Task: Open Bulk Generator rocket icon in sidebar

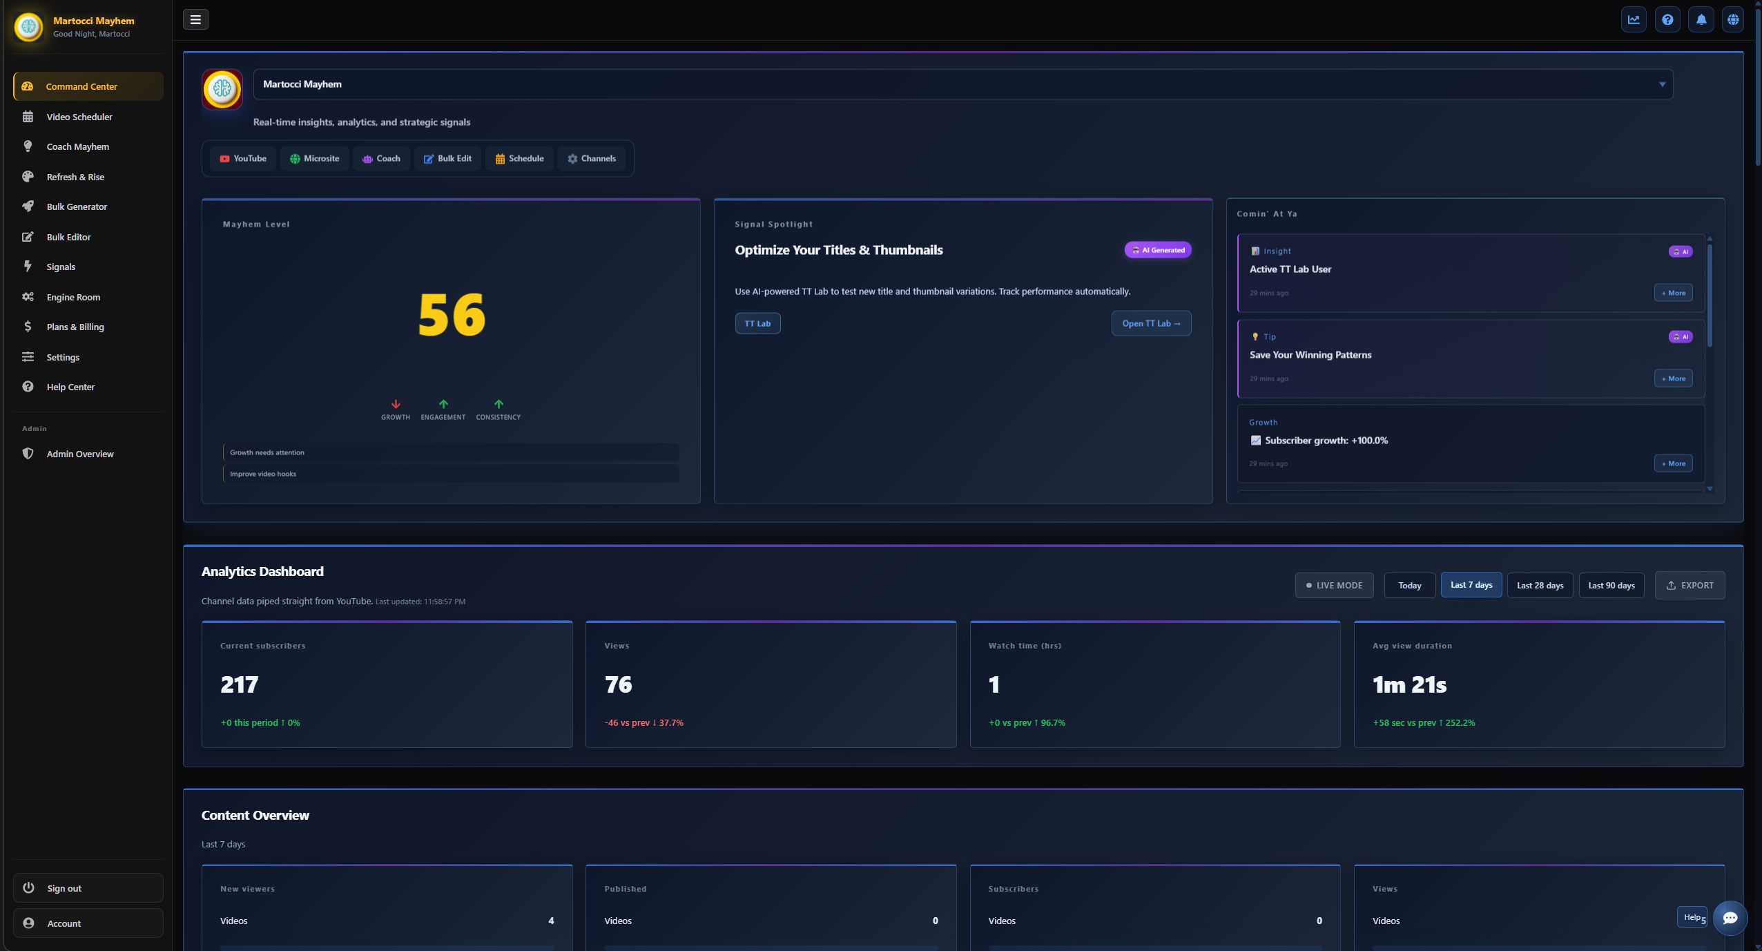Action: pyautogui.click(x=28, y=206)
